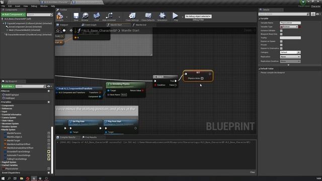Open Task View on the taskbar
322x181 pixels.
(x=15, y=178)
